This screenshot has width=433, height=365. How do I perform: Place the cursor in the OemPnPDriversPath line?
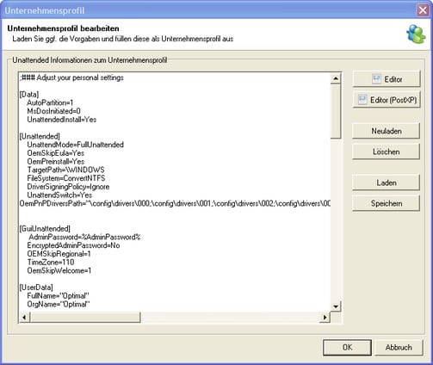(175, 203)
